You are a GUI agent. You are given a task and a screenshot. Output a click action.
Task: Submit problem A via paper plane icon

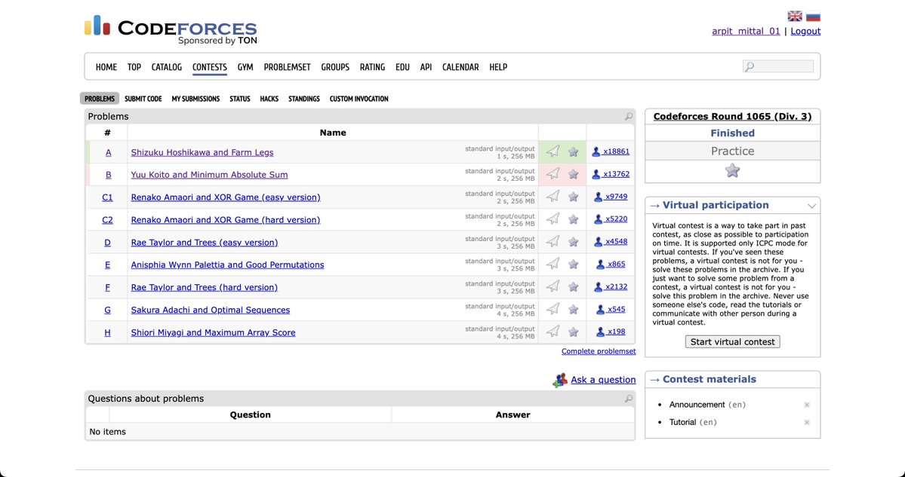(x=553, y=151)
